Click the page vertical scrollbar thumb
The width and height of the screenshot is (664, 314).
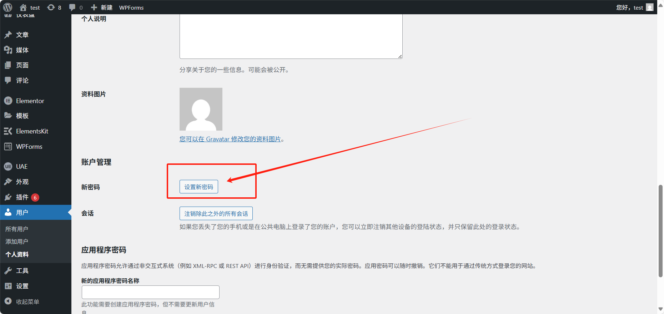[660, 231]
